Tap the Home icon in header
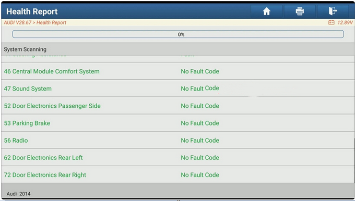This screenshot has height=201, width=355. click(266, 11)
